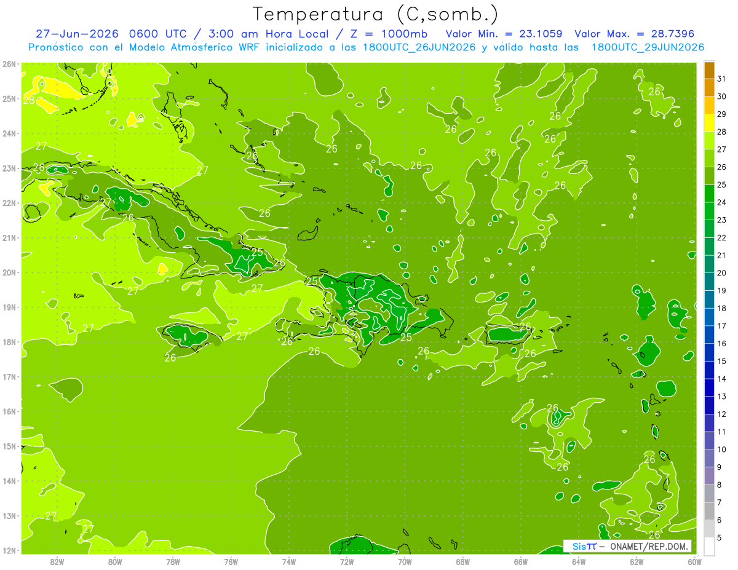Click the '15N' latitude axis label
The height and width of the screenshot is (570, 738).
coord(9,446)
